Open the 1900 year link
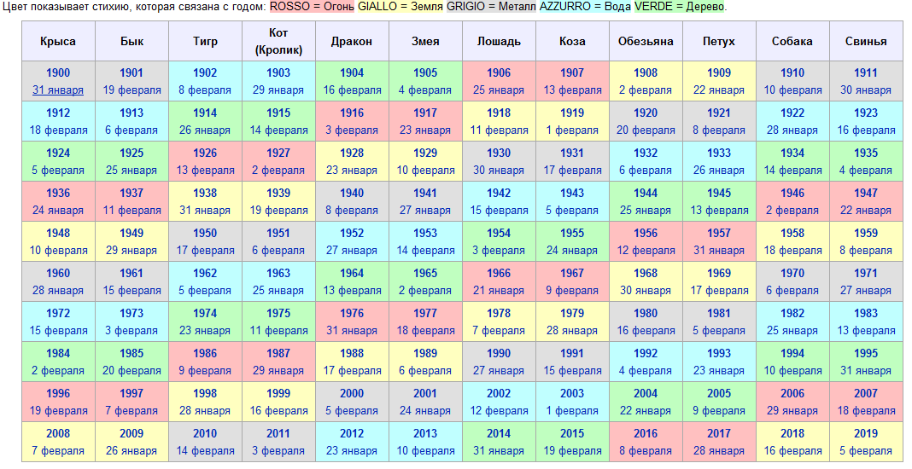The height and width of the screenshot is (469, 912). (x=58, y=73)
